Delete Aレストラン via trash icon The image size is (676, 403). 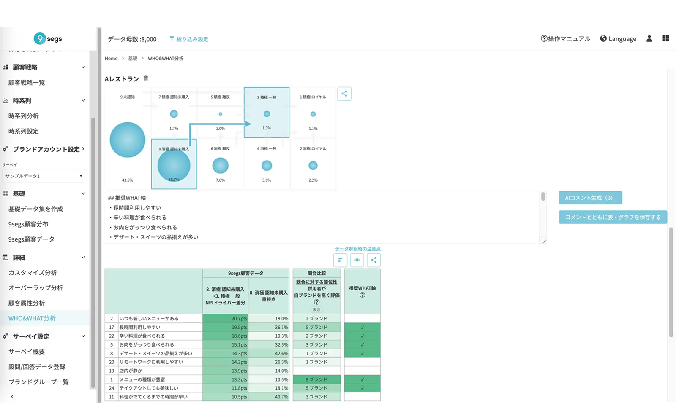[x=146, y=78]
